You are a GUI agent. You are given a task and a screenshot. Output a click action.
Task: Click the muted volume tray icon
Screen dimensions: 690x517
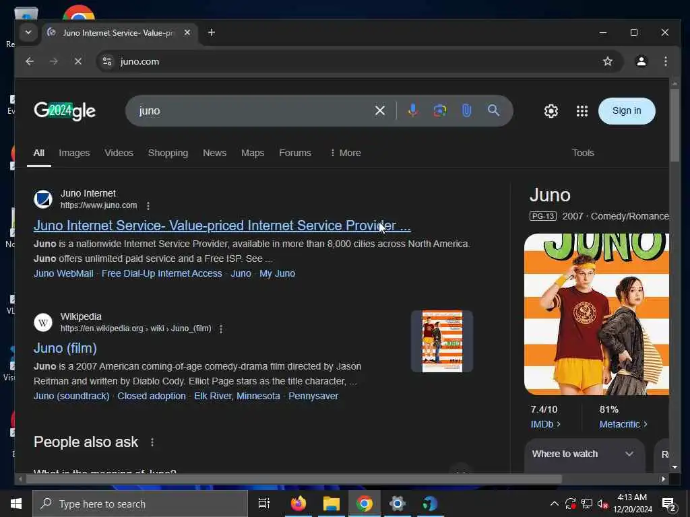(x=602, y=504)
